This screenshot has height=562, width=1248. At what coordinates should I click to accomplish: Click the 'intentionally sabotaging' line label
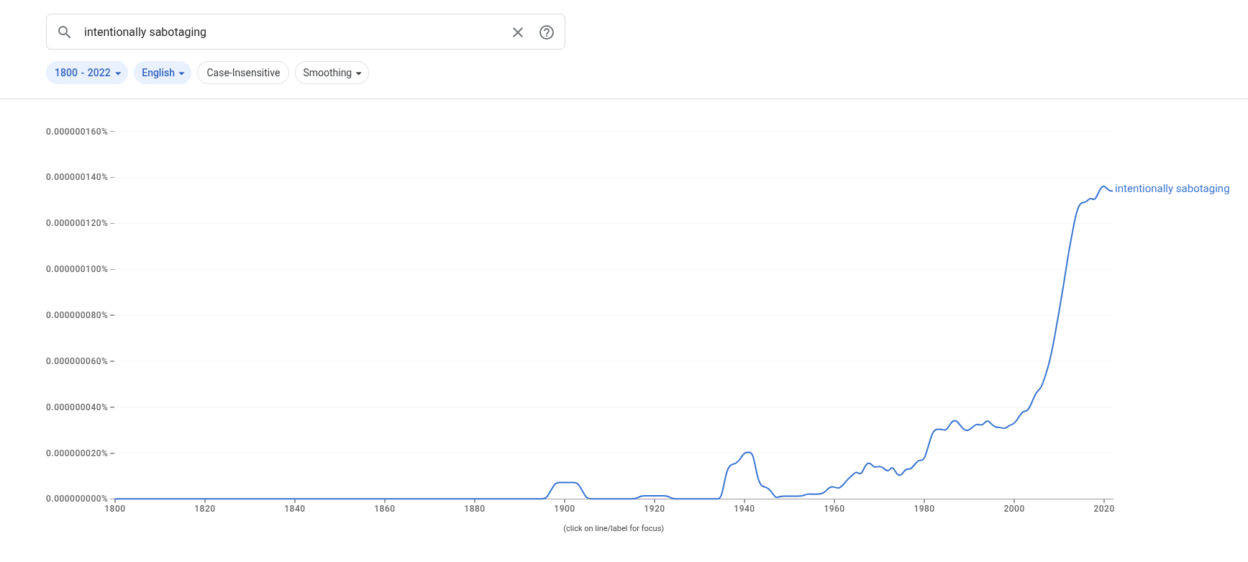(1172, 189)
